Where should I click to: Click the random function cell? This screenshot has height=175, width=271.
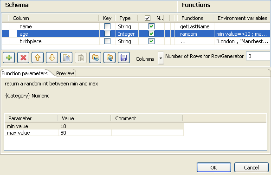196,34
